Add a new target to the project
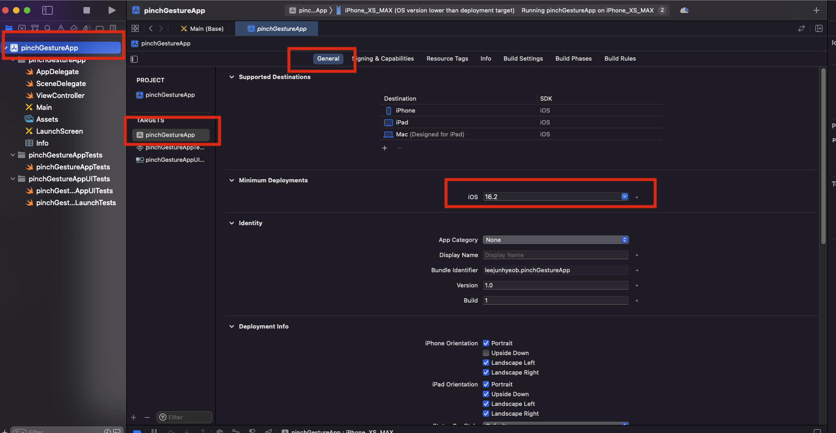836x433 pixels. click(134, 417)
